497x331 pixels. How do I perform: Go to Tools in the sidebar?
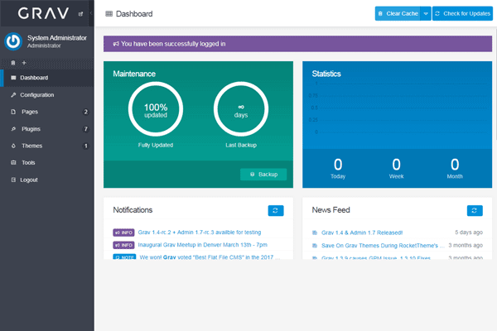coord(28,163)
